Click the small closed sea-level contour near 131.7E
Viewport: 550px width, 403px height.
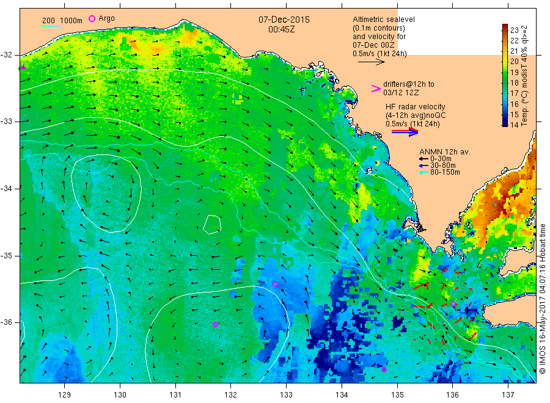[212, 224]
